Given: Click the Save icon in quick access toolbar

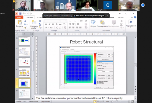Looking at the screenshot, I should coord(20,13).
